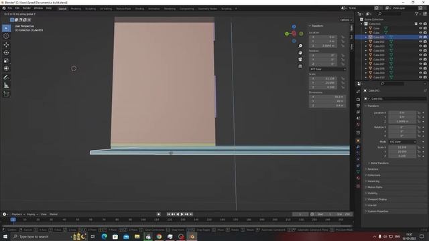This screenshot has width=429, height=241.
Task: Open the Blender logo application menu
Action: 4,8
